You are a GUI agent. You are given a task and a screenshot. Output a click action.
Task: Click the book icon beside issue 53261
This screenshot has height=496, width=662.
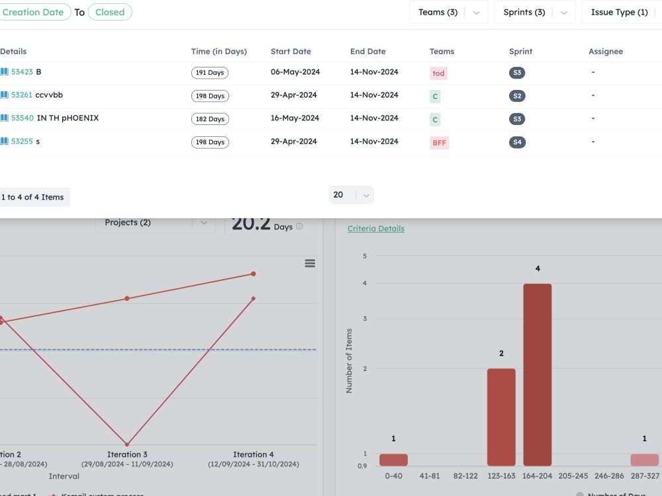pos(4,95)
